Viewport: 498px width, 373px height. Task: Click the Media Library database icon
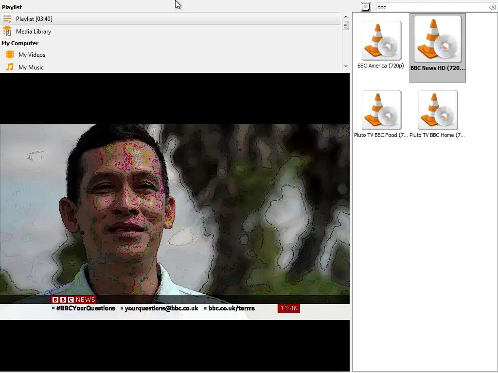[x=7, y=31]
